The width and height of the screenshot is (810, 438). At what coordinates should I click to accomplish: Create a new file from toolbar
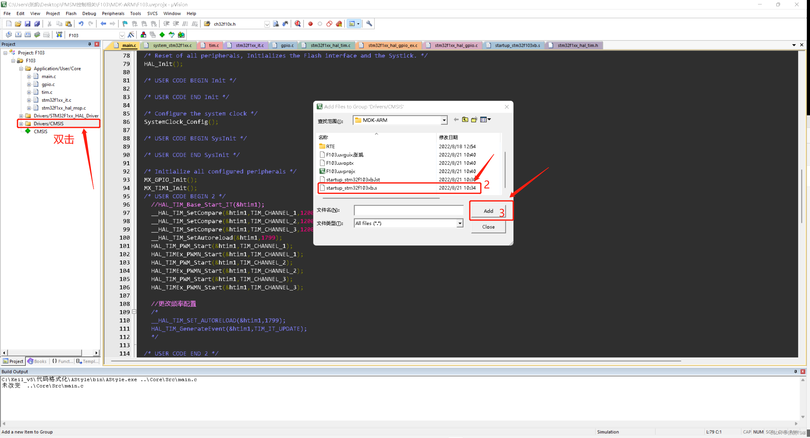coord(9,24)
